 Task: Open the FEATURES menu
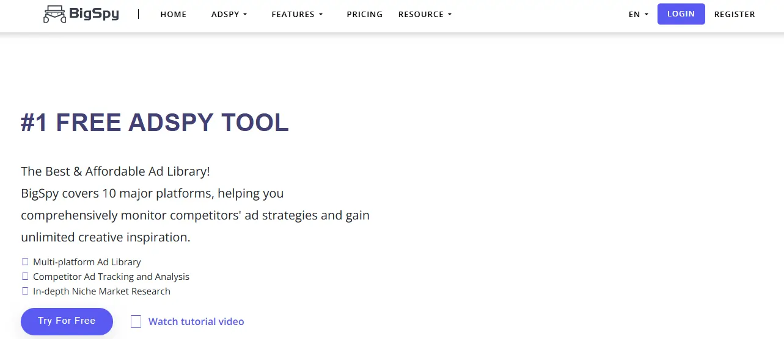[x=293, y=14]
